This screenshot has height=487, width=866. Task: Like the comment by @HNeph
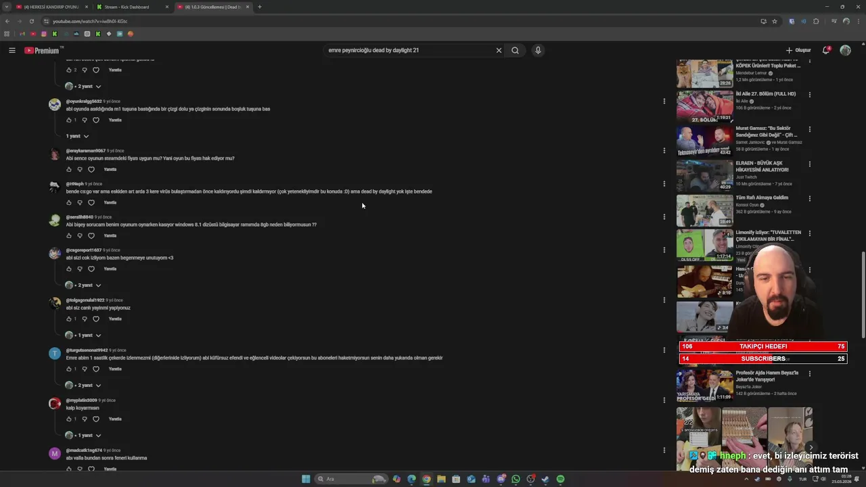pyautogui.click(x=68, y=202)
